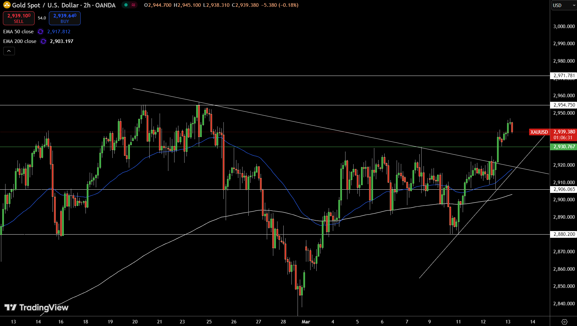The width and height of the screenshot is (577, 326).
Task: Click the 2,880.200 horizontal line label
Action: click(564, 234)
